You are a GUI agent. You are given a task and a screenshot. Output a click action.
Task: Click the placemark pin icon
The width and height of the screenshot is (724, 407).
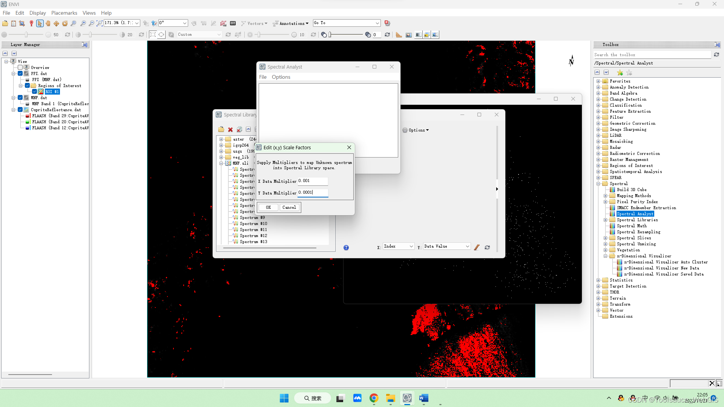pyautogui.click(x=31, y=23)
